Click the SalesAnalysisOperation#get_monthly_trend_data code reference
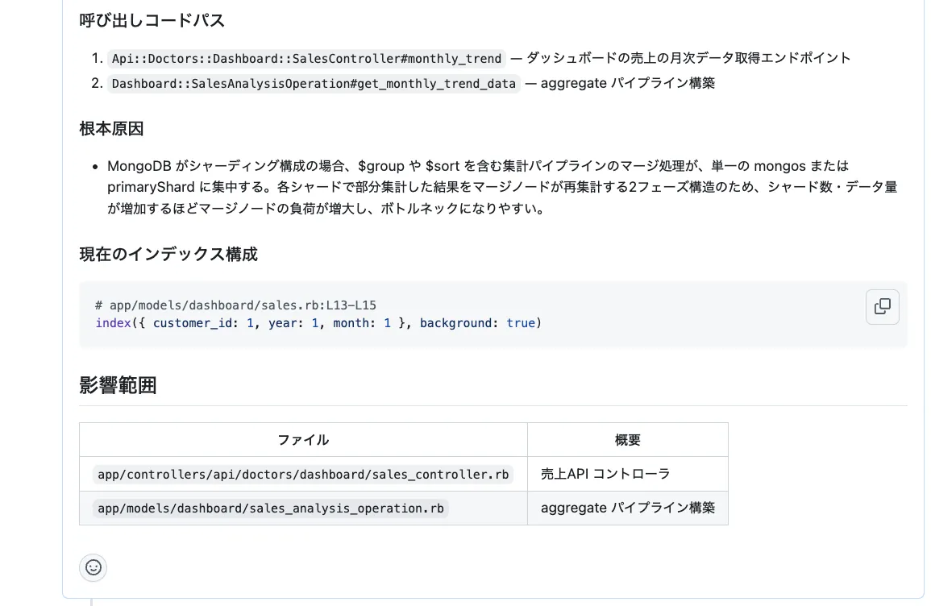Image resolution: width=931 pixels, height=606 pixels. pyautogui.click(x=314, y=84)
